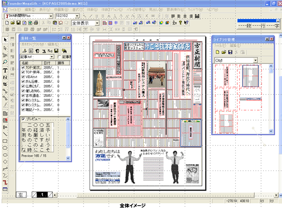Select the ellipse drawing tool
This screenshot has height=208, width=282.
[x=5, y=155]
